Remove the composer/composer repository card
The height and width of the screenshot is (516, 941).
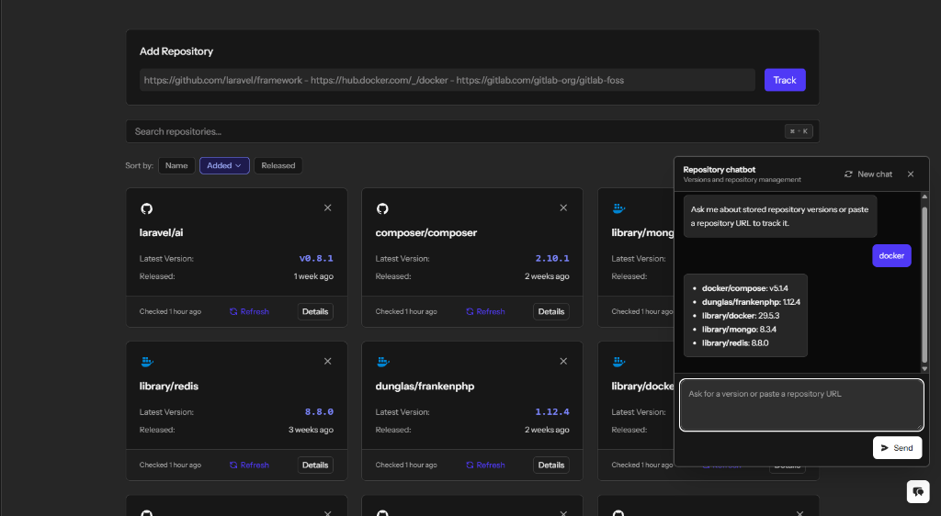[563, 208]
